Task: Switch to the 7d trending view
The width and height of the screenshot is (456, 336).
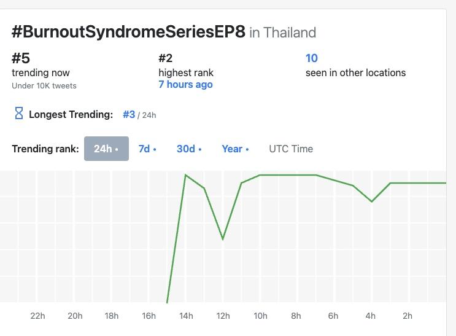Action: 147,149
